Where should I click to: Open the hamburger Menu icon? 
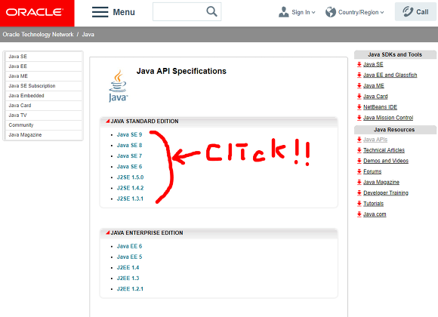pos(100,12)
